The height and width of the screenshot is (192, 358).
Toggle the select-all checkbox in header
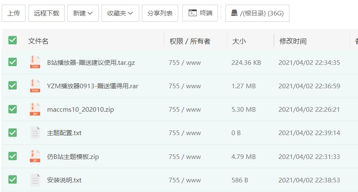(13, 40)
